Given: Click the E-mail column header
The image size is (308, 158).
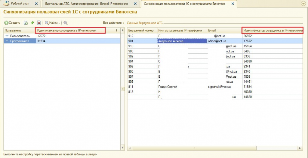Looking at the screenshot, I should (225, 31).
